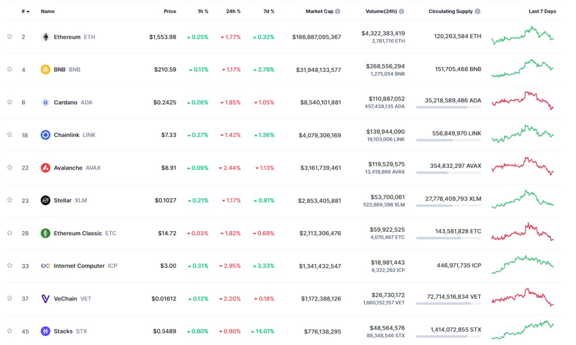Click the Stacks purple logo icon
576x345 pixels.
pyautogui.click(x=45, y=331)
